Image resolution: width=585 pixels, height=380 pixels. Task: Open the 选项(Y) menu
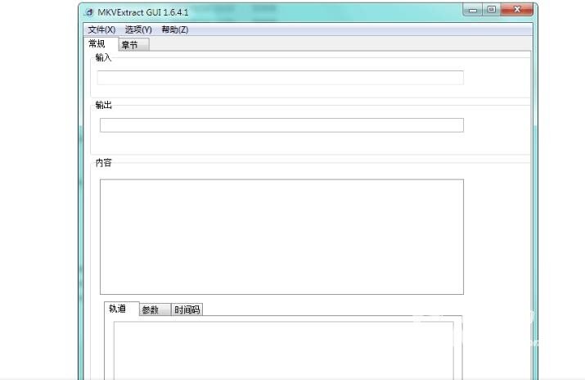[138, 29]
